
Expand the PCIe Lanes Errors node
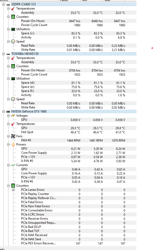click(13, 190)
